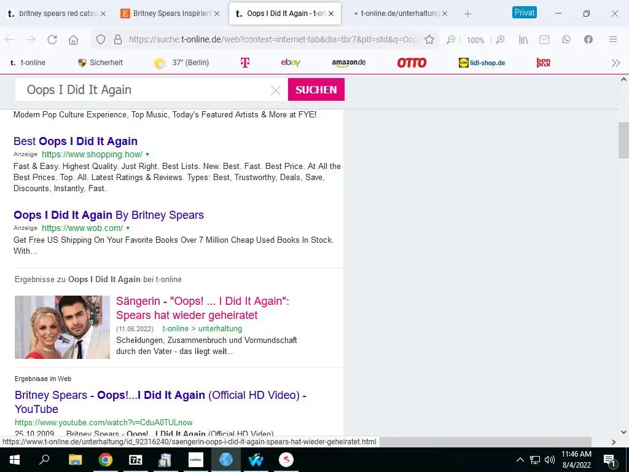Open tracking protection shield icon
This screenshot has width=629, height=472.
(101, 39)
